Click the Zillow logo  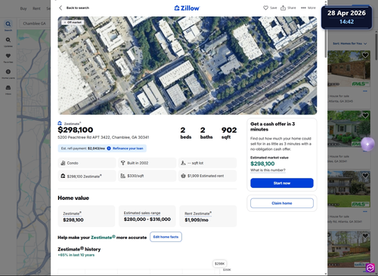pos(187,8)
